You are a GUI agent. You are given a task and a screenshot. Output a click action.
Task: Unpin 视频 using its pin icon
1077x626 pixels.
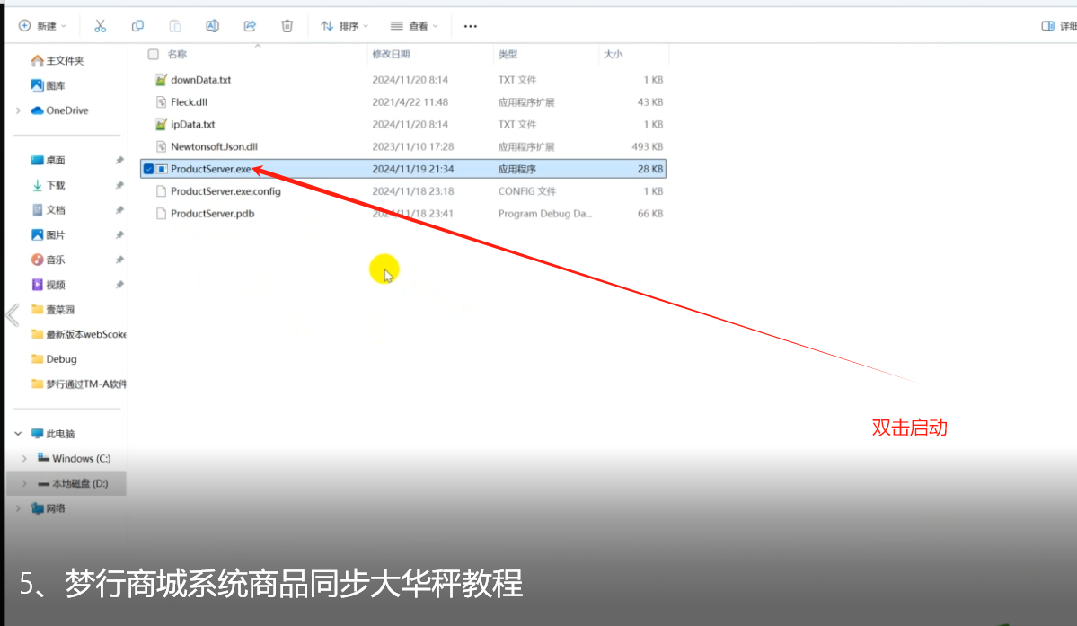(x=119, y=285)
